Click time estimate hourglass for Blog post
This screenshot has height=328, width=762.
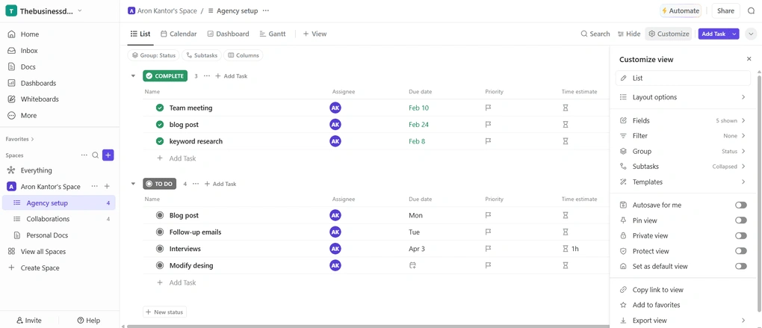(566, 215)
